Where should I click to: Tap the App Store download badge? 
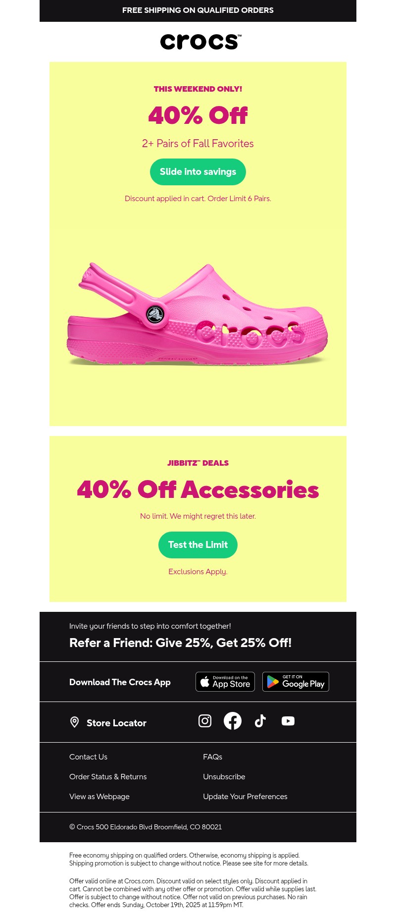225,682
